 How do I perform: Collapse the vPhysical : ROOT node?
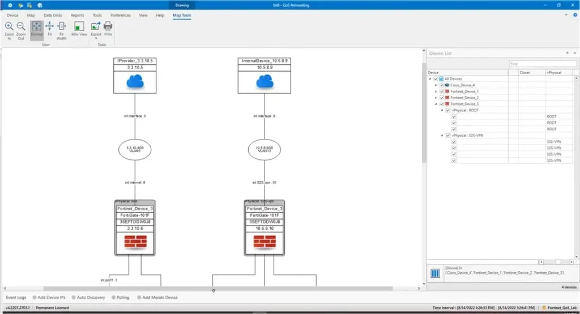(x=442, y=110)
